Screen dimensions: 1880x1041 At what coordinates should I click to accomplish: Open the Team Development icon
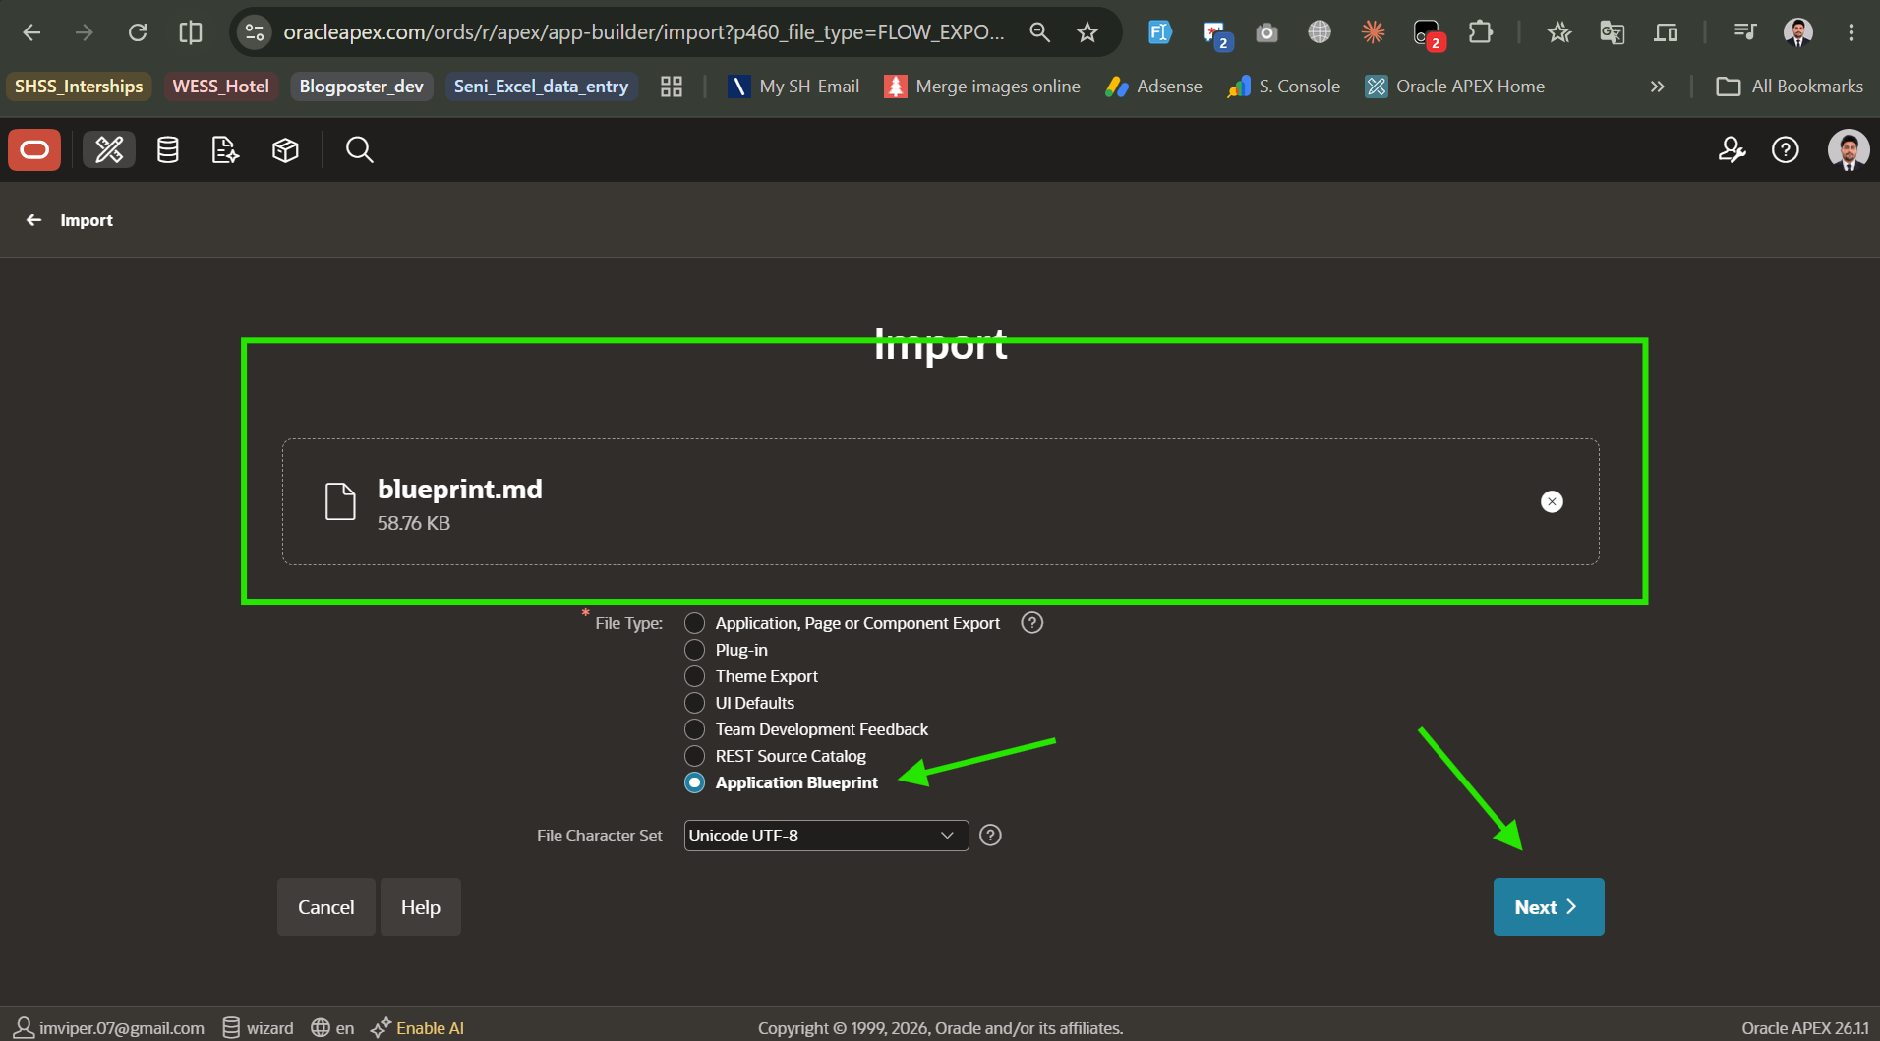(225, 149)
